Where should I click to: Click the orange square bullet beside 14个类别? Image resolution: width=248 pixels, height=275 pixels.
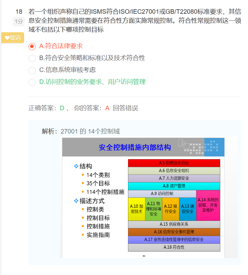[x=83, y=175]
